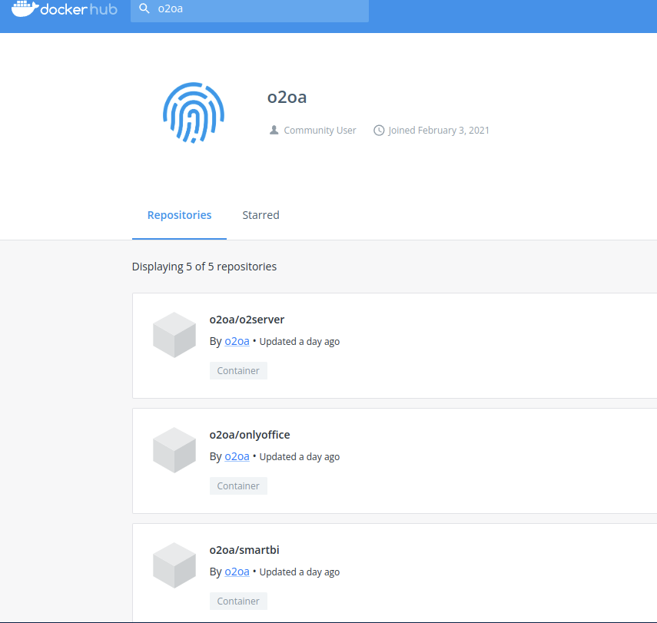Click the cube icon for o2oa/o2server
This screenshot has height=623, width=657.
[x=174, y=335]
